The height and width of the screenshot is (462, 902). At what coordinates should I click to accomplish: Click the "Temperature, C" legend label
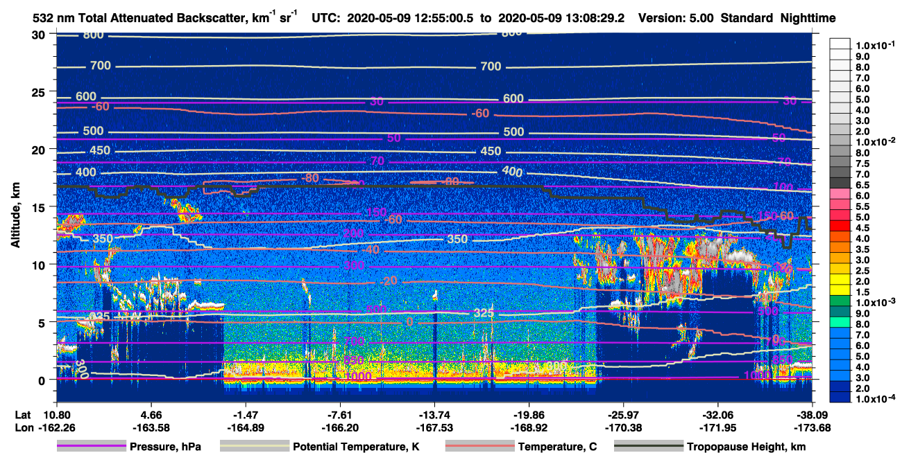[x=557, y=447]
